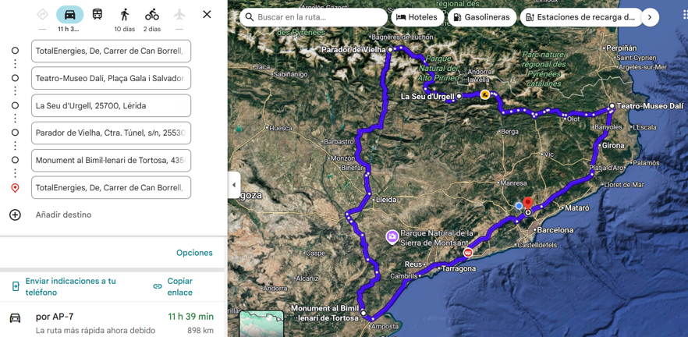The width and height of the screenshot is (688, 337).
Task: Select the best travel mode icon
Action: (x=42, y=15)
